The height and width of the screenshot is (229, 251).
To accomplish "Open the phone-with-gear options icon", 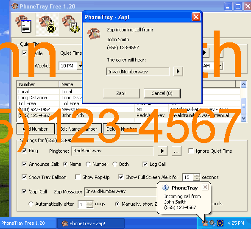I will click(71, 24).
